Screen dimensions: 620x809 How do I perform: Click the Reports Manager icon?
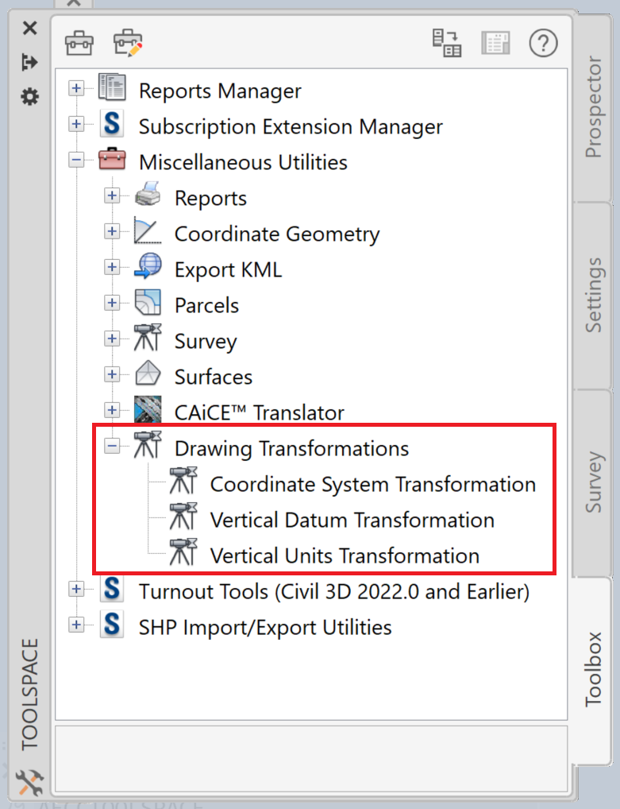coord(111,89)
